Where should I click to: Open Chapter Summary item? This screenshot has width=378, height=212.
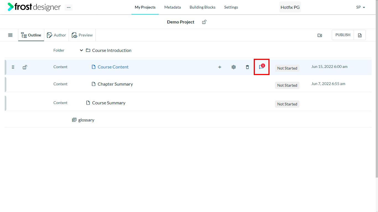(115, 84)
